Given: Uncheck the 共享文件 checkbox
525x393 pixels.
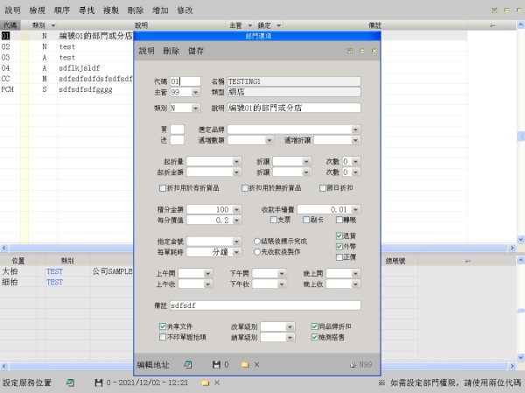Looking at the screenshot, I should 163,326.
